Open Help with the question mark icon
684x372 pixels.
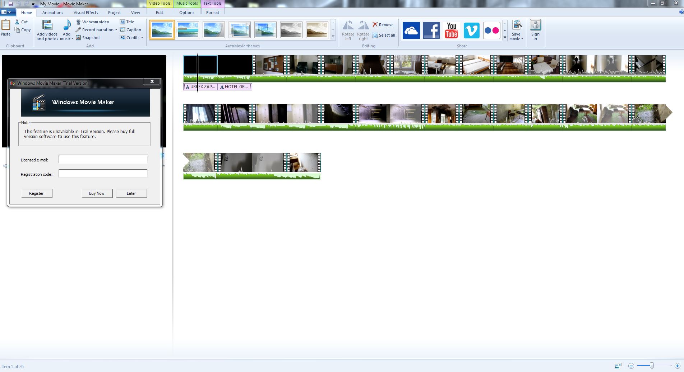[681, 12]
